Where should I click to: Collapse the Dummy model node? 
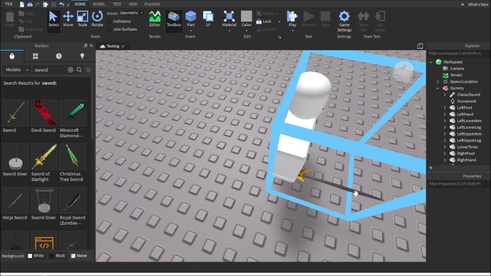pyautogui.click(x=438, y=88)
